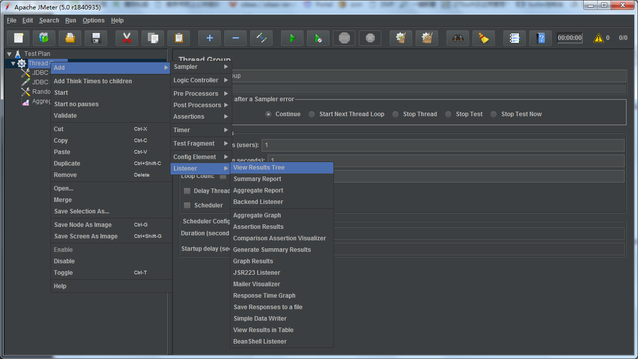Expand all nodes with plus icon
The width and height of the screenshot is (638, 359).
pos(210,38)
